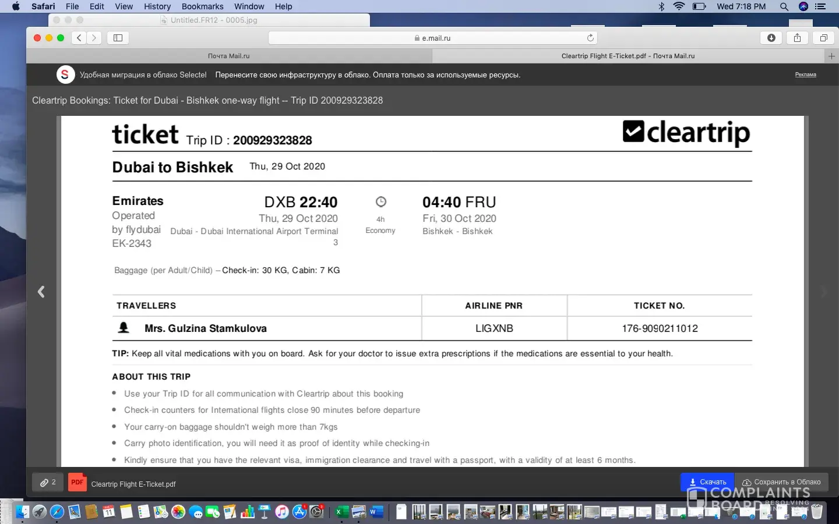
Task: Select Trip ID number 200929323828 on ticket
Action: [x=273, y=140]
